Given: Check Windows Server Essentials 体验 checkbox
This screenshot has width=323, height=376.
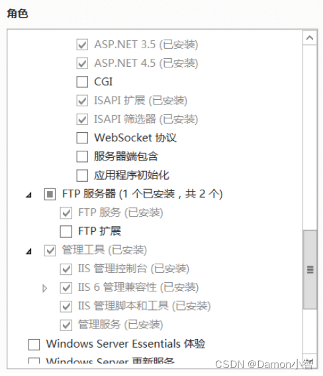Looking at the screenshot, I should (x=34, y=344).
